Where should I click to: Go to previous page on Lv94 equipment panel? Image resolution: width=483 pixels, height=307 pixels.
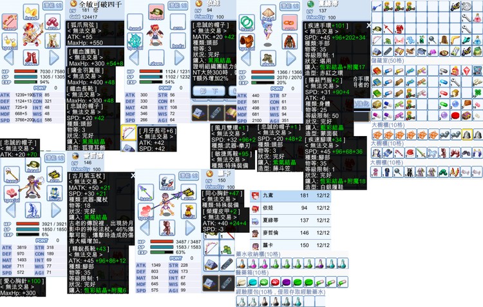click(x=134, y=58)
